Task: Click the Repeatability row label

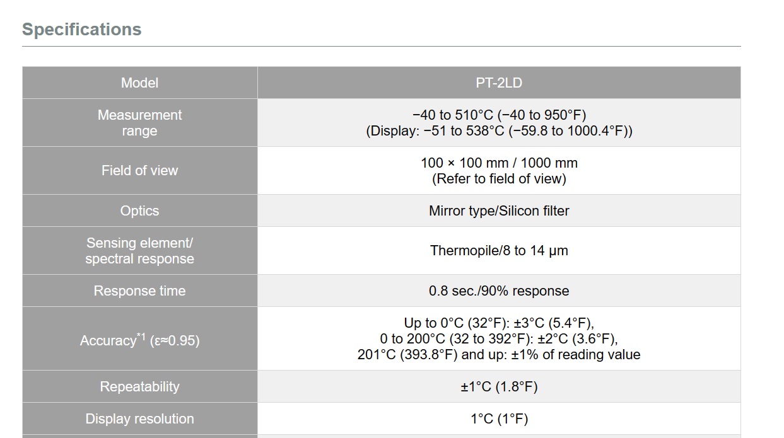Action: click(139, 387)
